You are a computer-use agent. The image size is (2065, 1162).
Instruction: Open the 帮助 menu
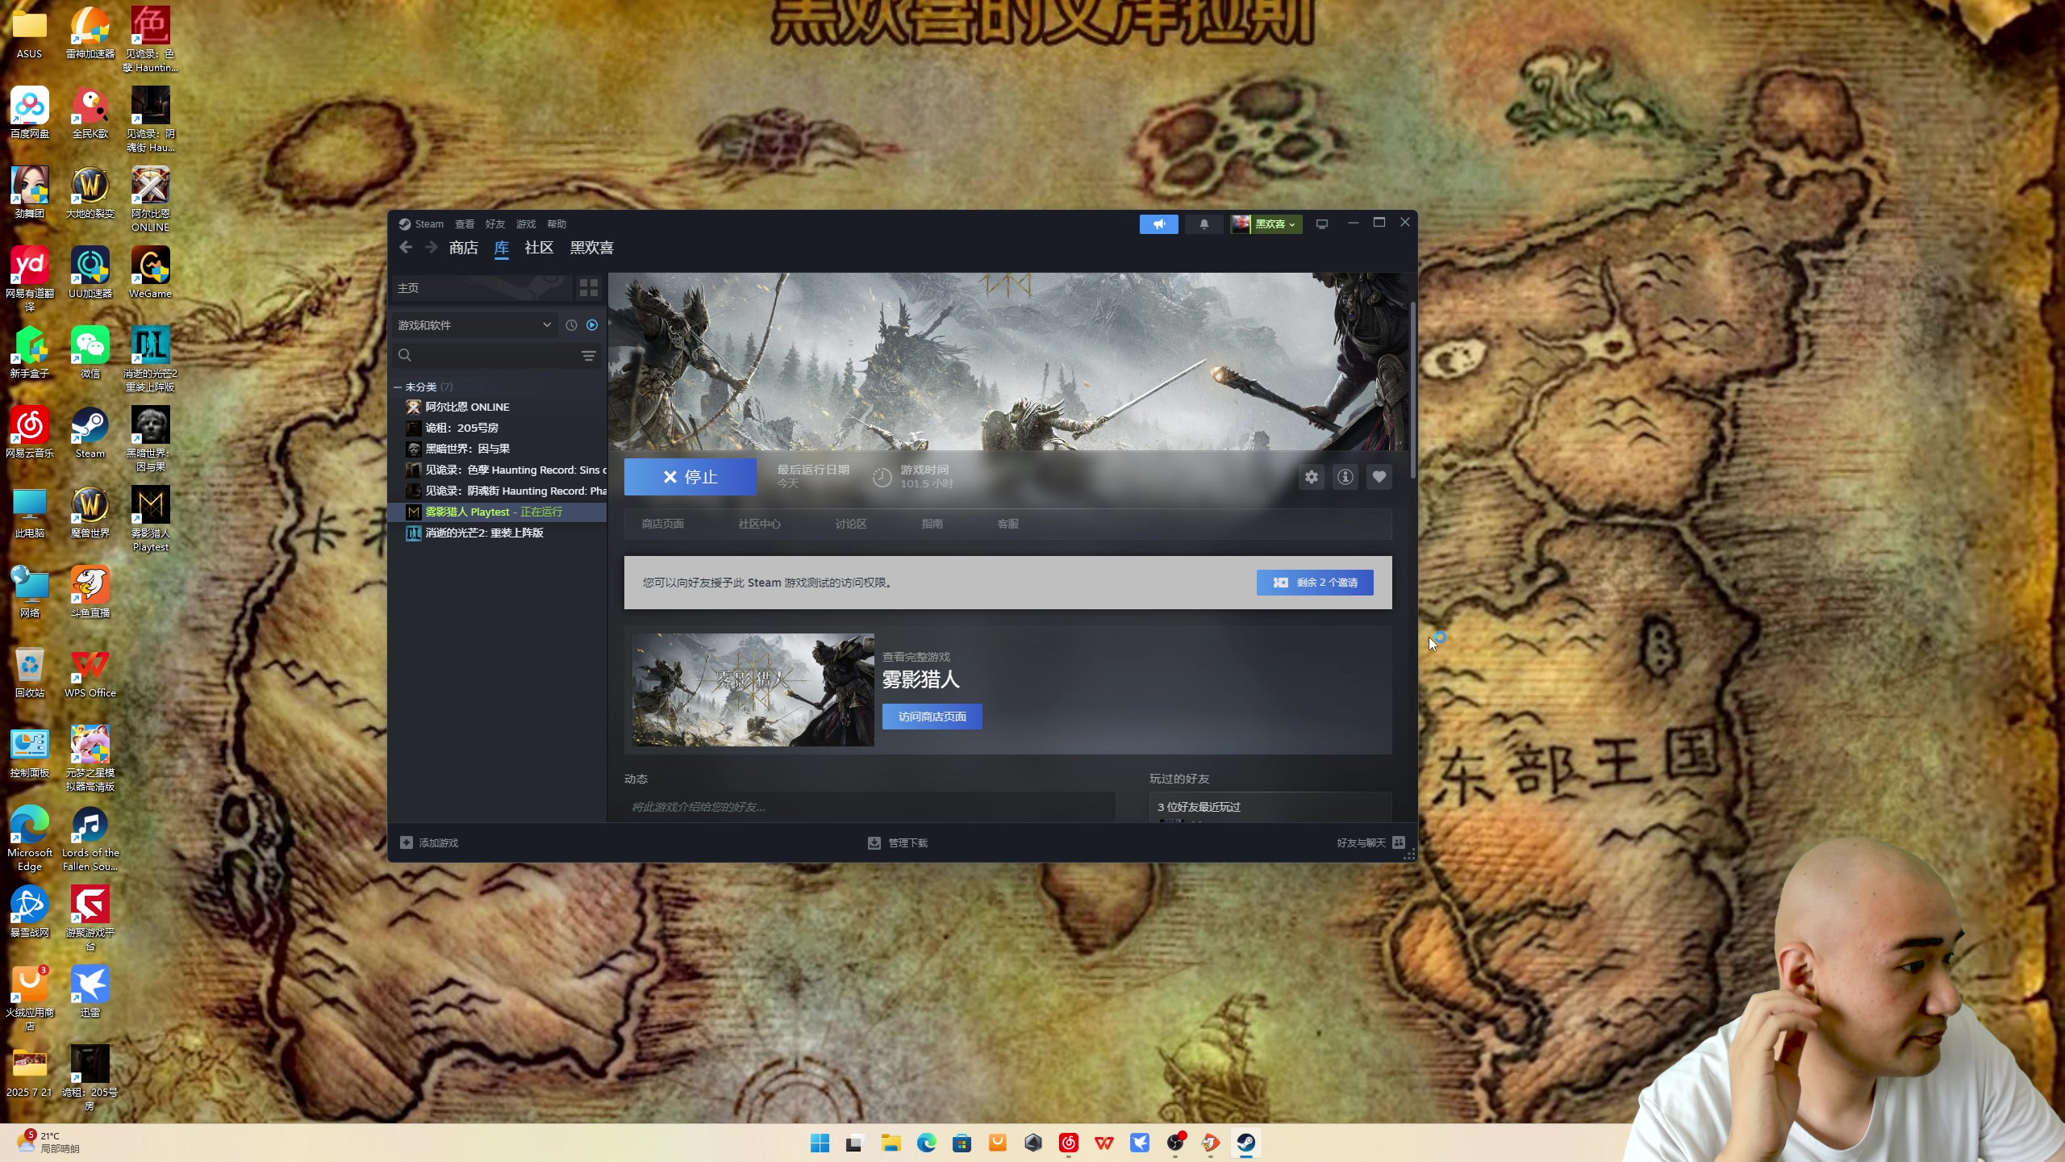click(557, 224)
